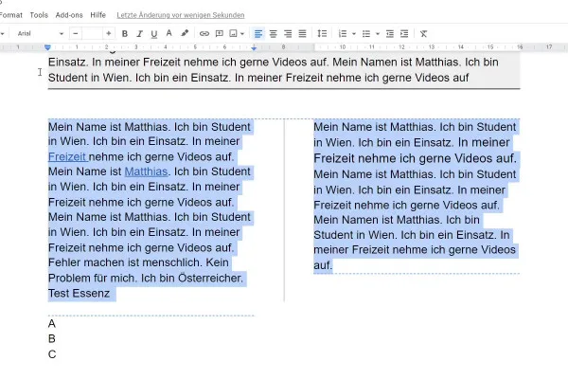Open the Tools menu
Screen dimensions: 568x379
coord(39,15)
